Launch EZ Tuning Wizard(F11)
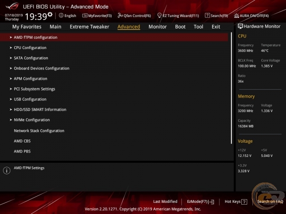 click(x=181, y=16)
